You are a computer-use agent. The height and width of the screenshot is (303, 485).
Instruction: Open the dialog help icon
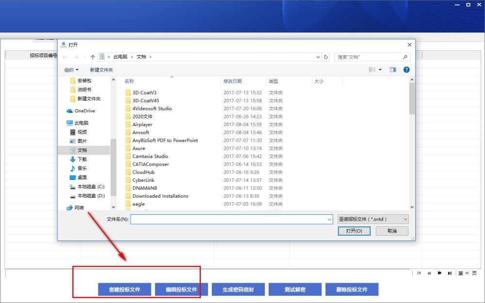pyautogui.click(x=406, y=69)
